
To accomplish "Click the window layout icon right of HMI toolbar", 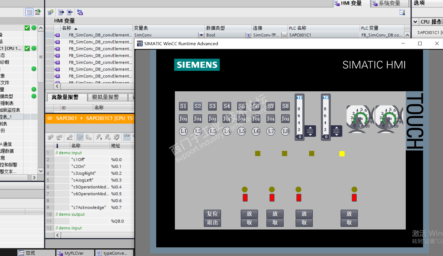I will [x=402, y=12].
